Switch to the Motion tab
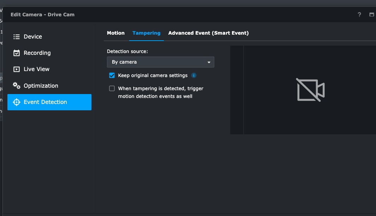 click(116, 33)
